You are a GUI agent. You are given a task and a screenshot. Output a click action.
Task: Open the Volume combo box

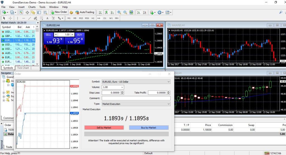pos(122,87)
